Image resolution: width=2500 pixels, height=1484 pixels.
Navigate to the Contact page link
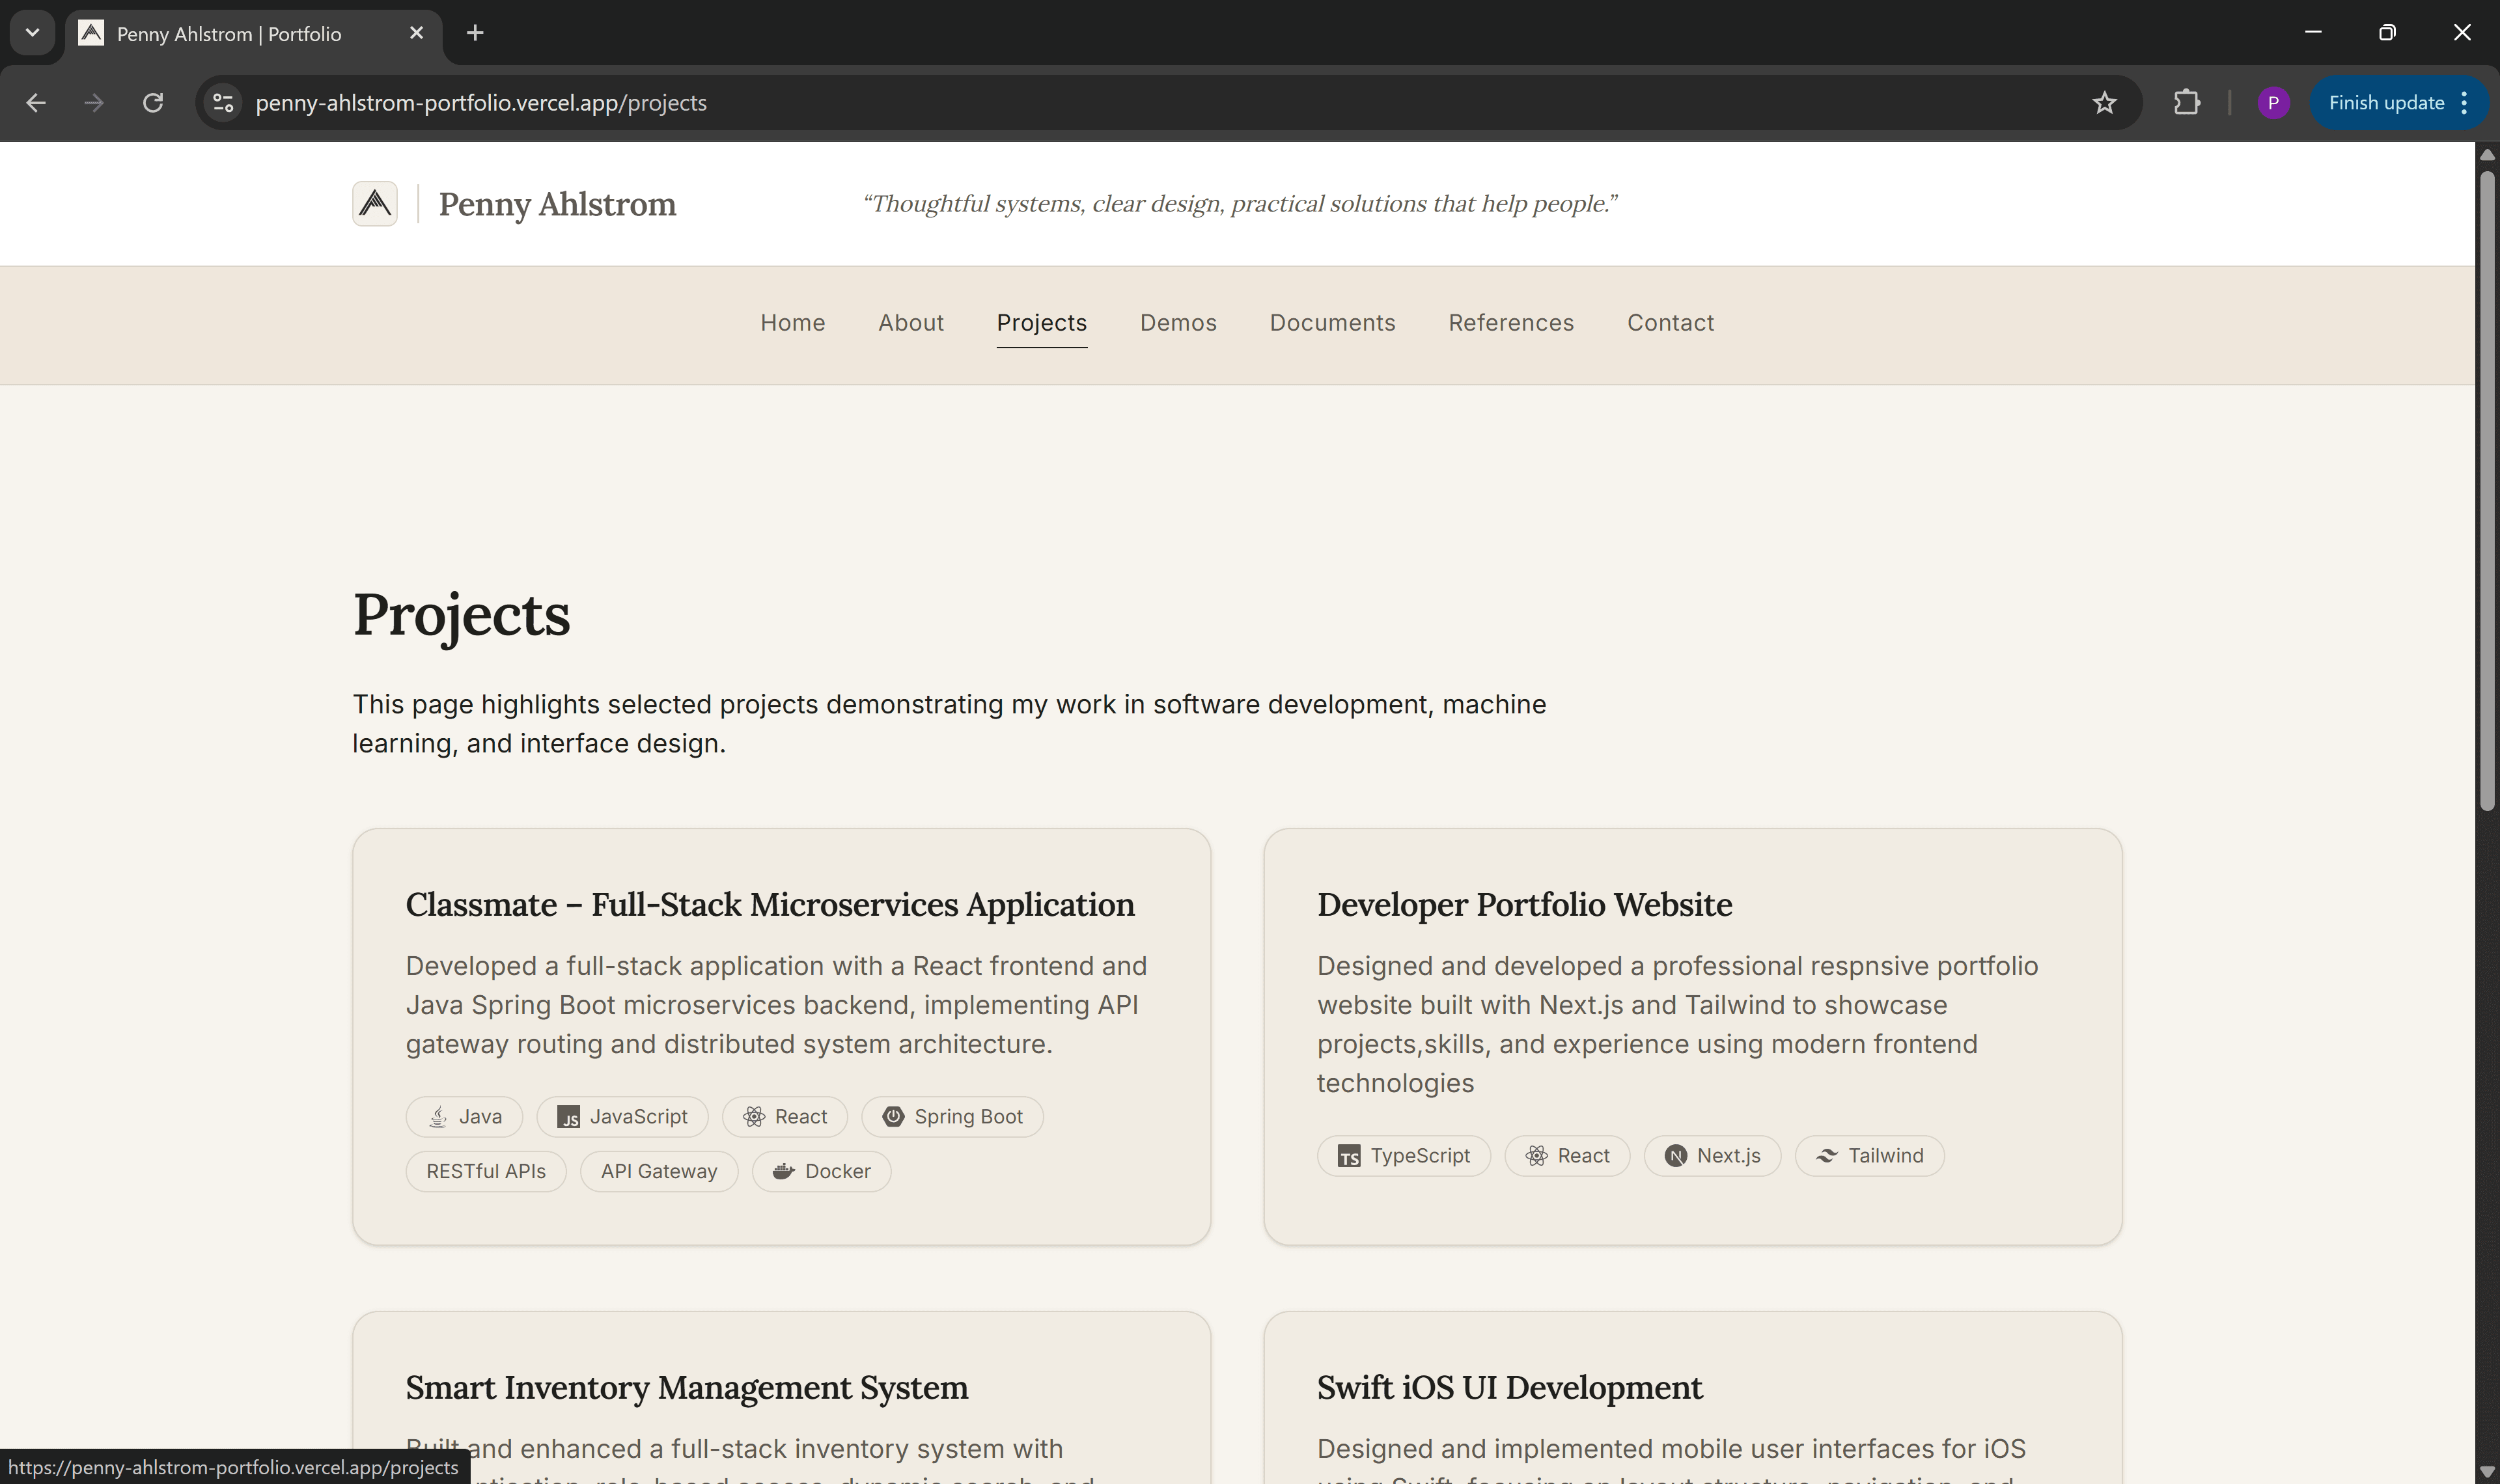tap(1669, 322)
